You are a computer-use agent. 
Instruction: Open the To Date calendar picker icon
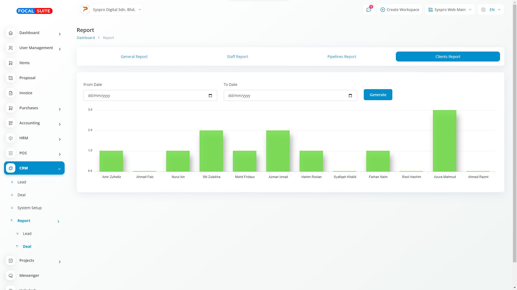click(350, 96)
